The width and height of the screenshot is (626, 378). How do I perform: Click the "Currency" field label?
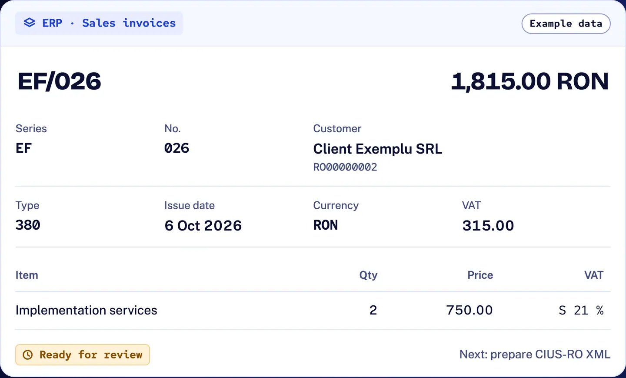coord(336,206)
